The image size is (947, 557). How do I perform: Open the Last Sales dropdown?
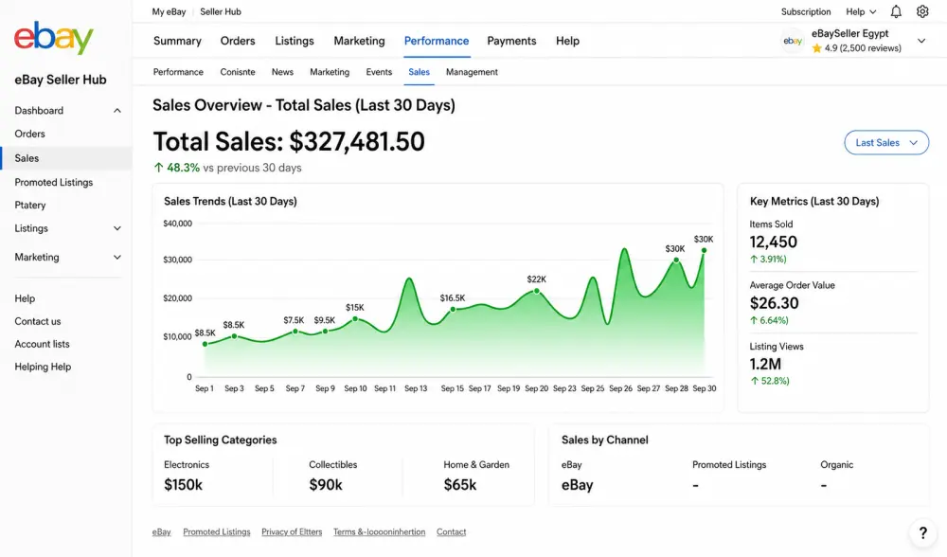point(886,143)
